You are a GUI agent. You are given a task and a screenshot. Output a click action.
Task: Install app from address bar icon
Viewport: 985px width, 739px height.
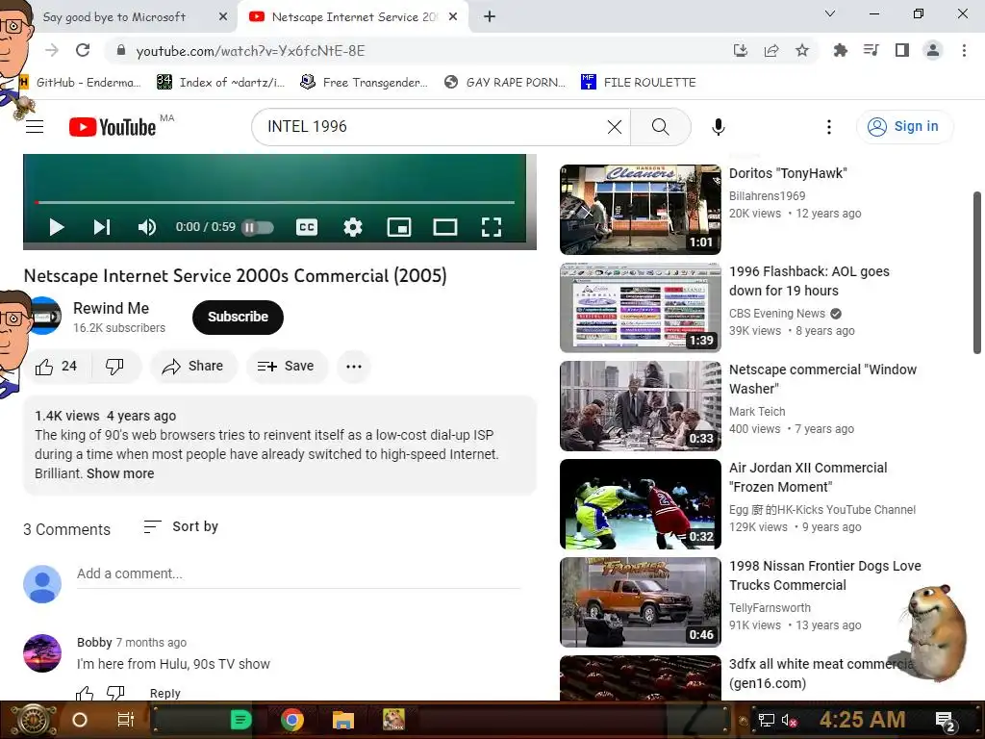pos(741,50)
